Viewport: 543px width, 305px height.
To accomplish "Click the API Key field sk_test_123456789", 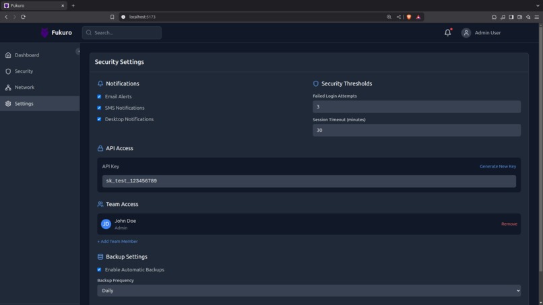I will 309,181.
